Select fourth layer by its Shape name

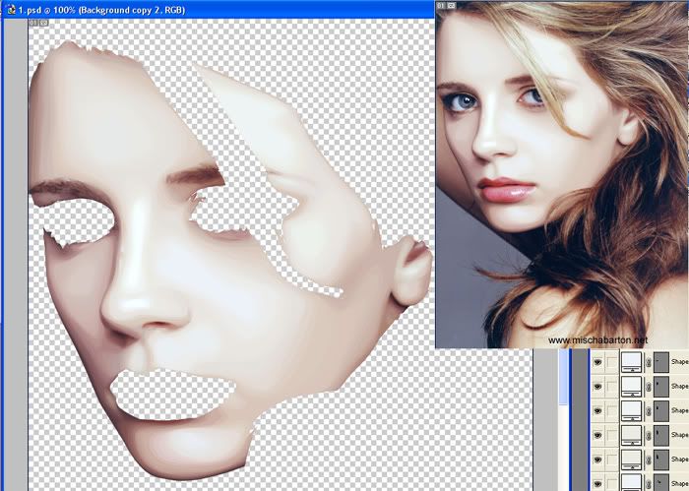coord(680,435)
